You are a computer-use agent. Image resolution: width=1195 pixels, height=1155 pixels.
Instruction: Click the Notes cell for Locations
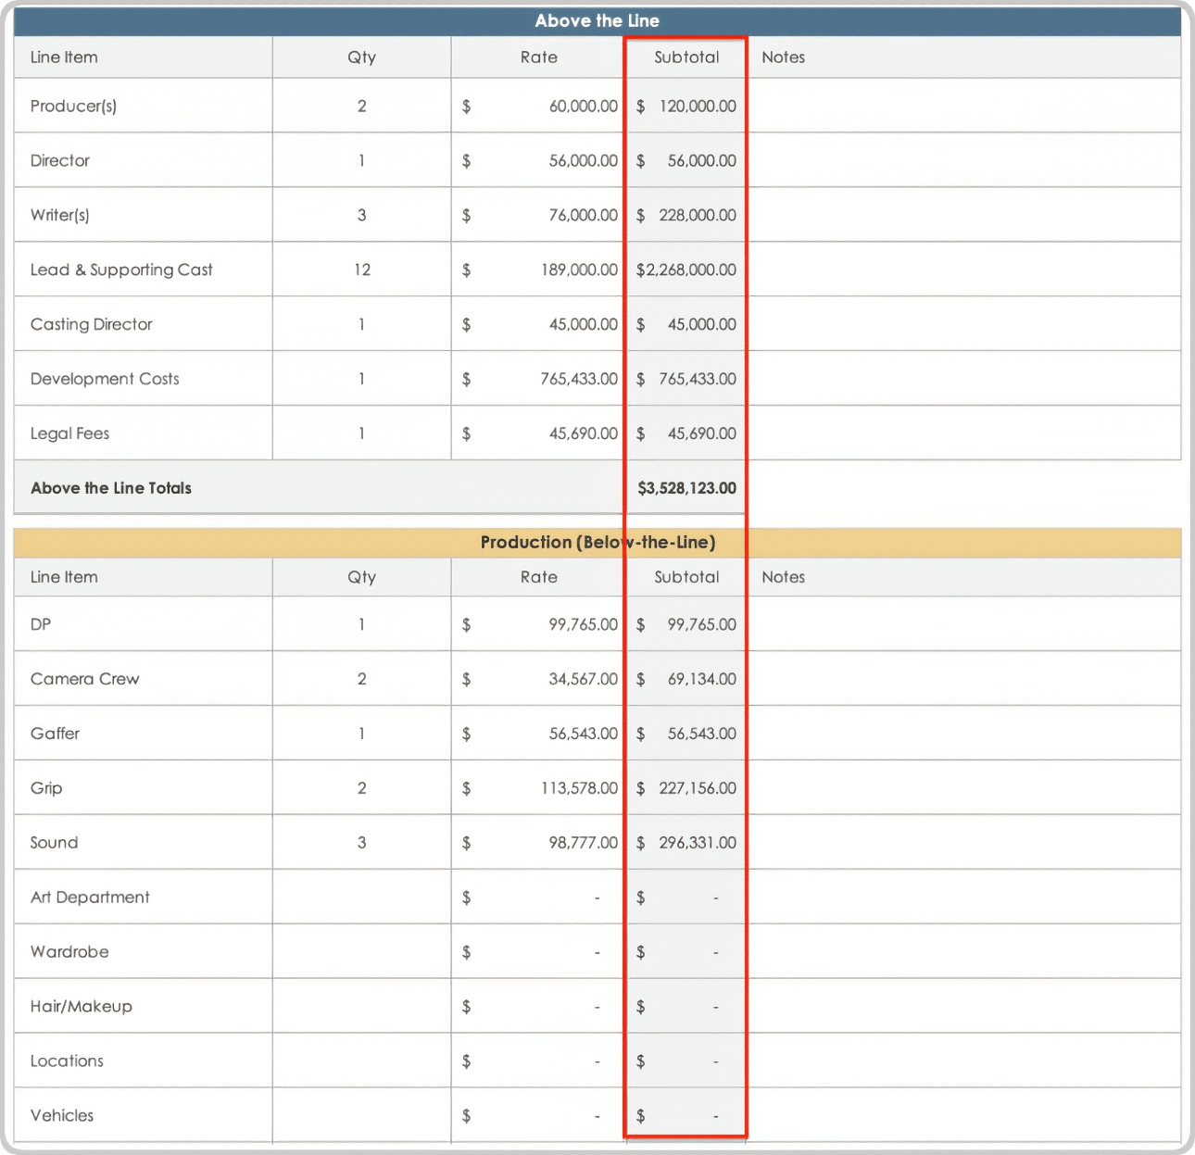[963, 1061]
